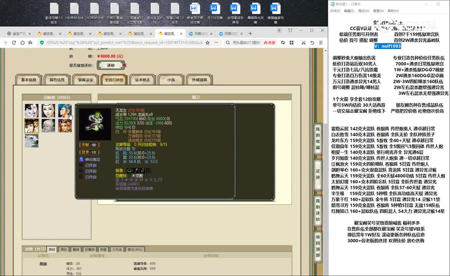This screenshot has width=450, height=276.
Task: Open the 外观道具 tab
Action: pos(199,80)
